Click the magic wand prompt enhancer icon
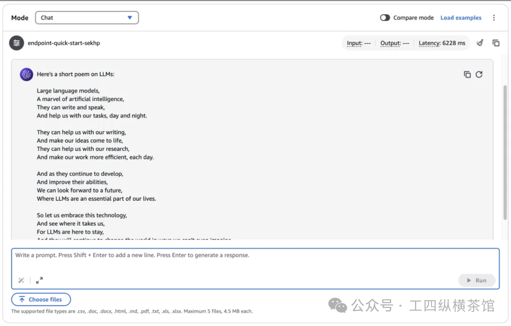This screenshot has width=511, height=326. pyautogui.click(x=21, y=280)
